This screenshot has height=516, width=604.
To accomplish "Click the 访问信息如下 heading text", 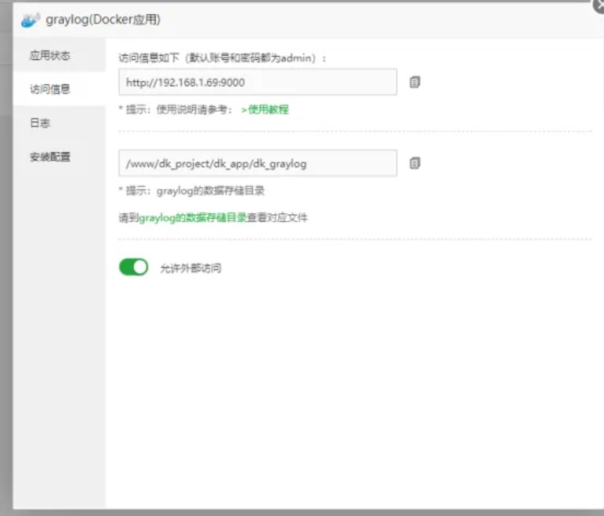I will point(150,58).
